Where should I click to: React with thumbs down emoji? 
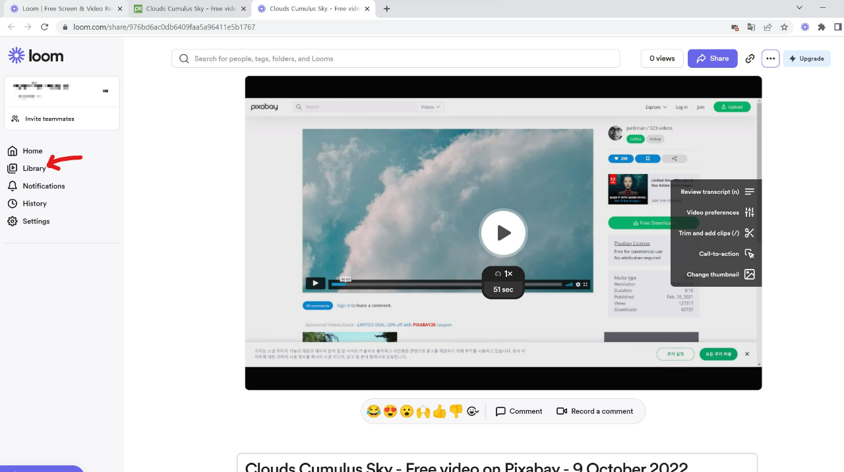tap(456, 411)
